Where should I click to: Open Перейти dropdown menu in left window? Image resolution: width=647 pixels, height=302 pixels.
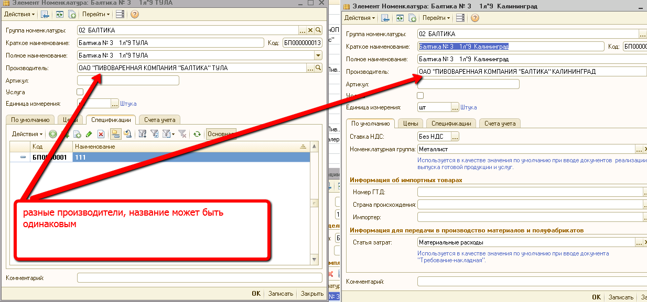[95, 14]
